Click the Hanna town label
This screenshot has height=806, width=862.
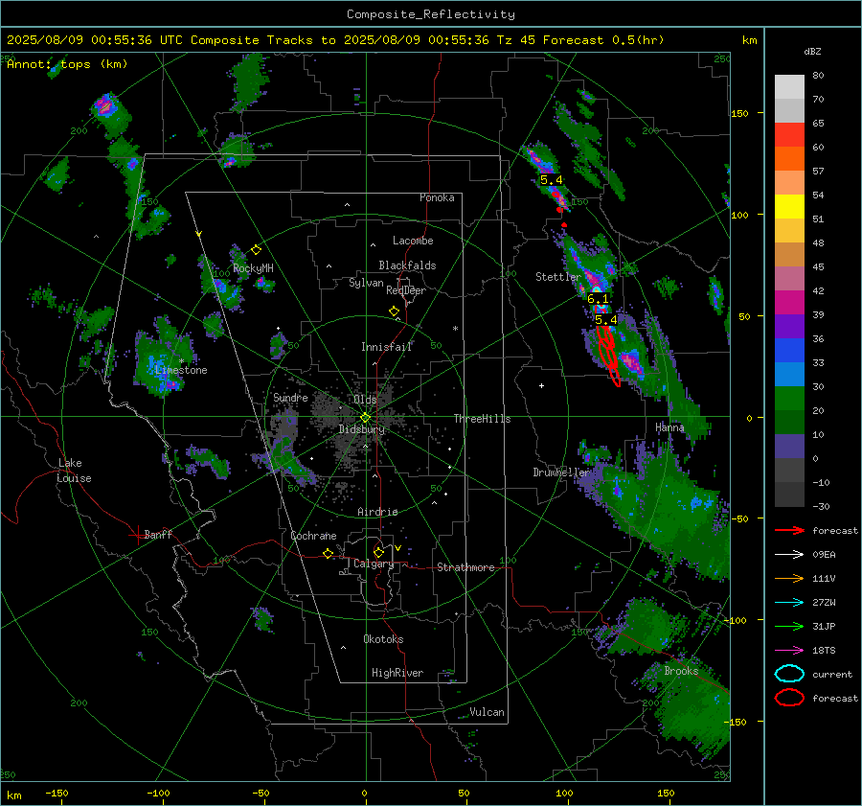tap(669, 427)
